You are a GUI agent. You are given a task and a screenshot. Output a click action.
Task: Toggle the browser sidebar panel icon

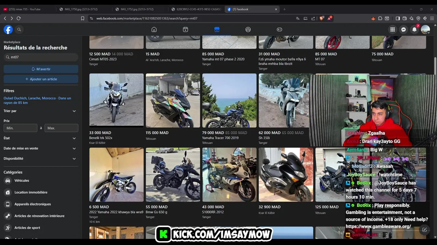398,18
